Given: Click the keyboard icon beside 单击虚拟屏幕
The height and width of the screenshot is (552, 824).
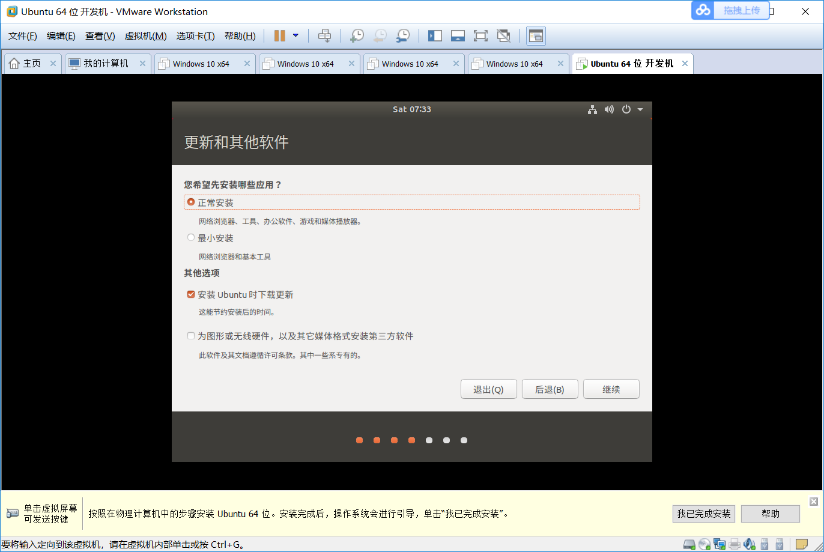Looking at the screenshot, I should (13, 514).
